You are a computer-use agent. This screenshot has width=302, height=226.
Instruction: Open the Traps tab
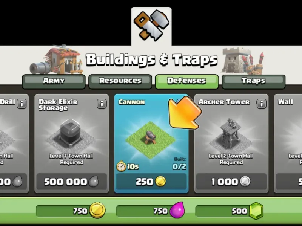[253, 81]
